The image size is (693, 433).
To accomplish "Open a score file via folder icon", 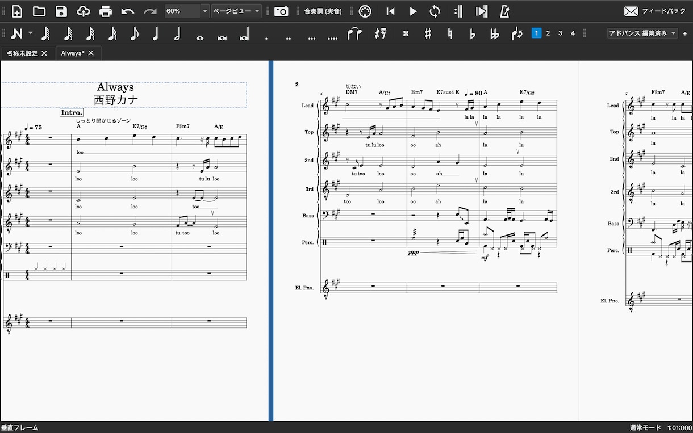I will [x=39, y=11].
